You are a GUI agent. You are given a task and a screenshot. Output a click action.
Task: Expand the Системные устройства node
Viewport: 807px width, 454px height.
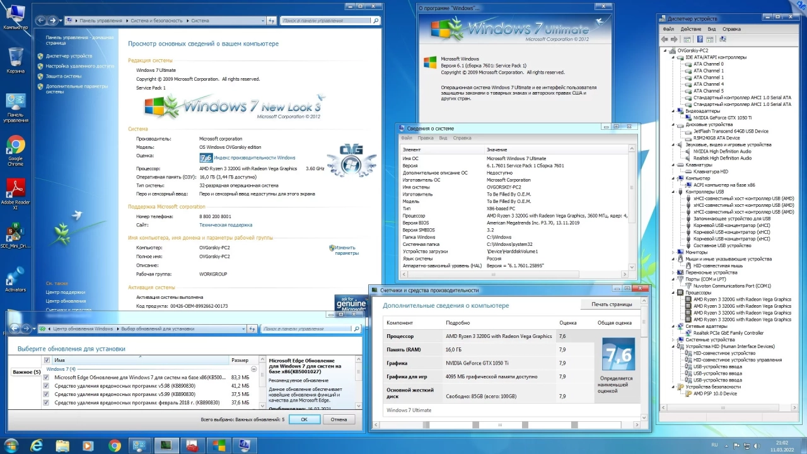pyautogui.click(x=674, y=340)
